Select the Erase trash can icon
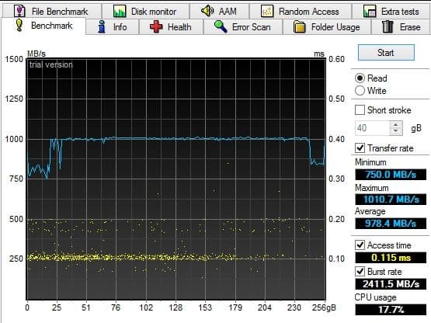431x323 pixels. (x=388, y=26)
